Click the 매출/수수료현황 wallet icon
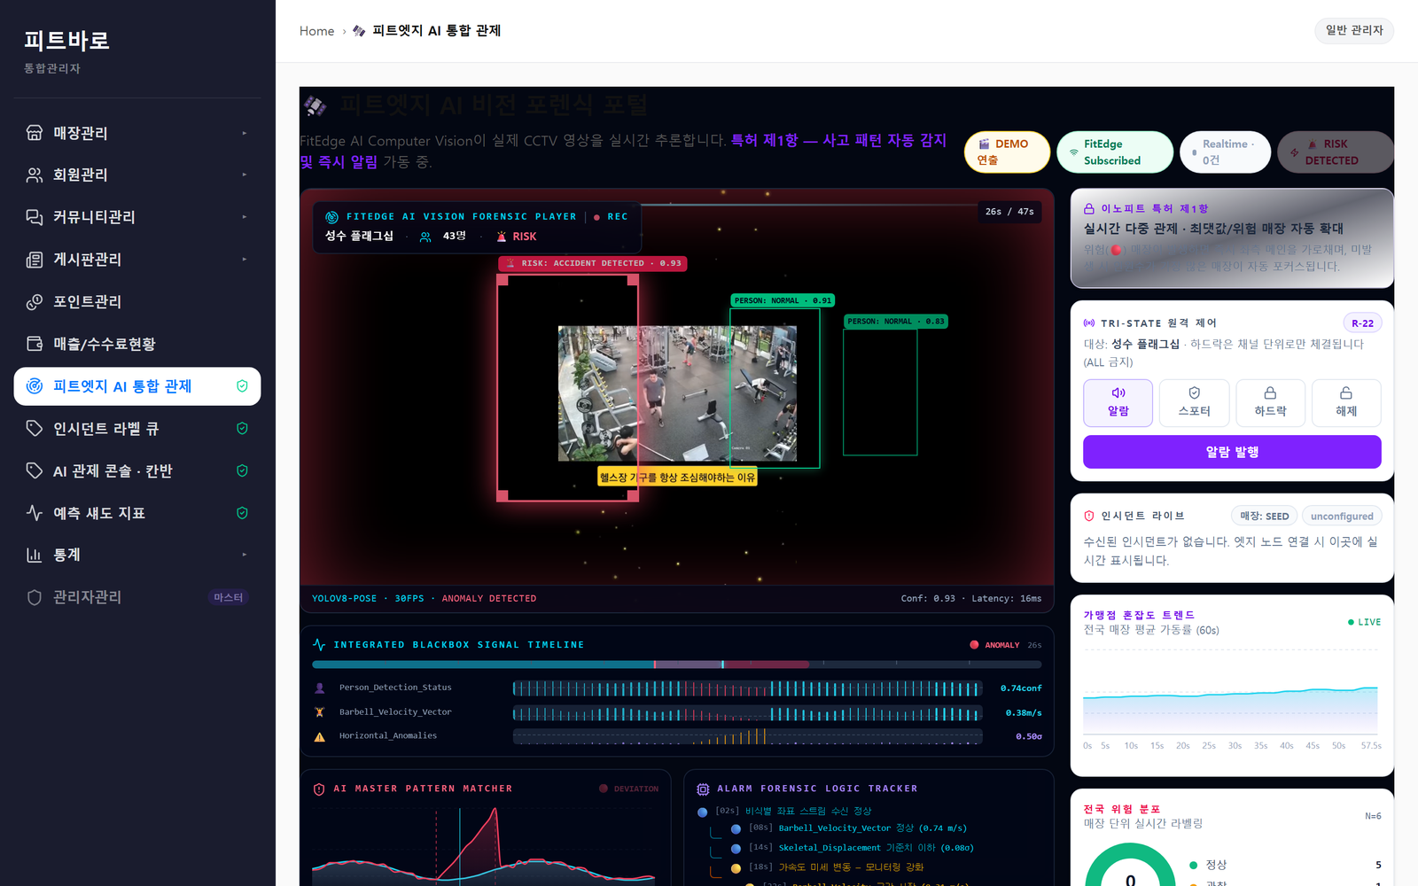 [x=35, y=344]
